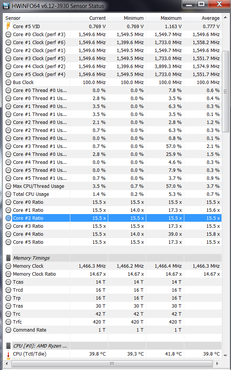This screenshot has width=231, height=370.
Task: Click the Sensor column header
Action: (36, 18)
